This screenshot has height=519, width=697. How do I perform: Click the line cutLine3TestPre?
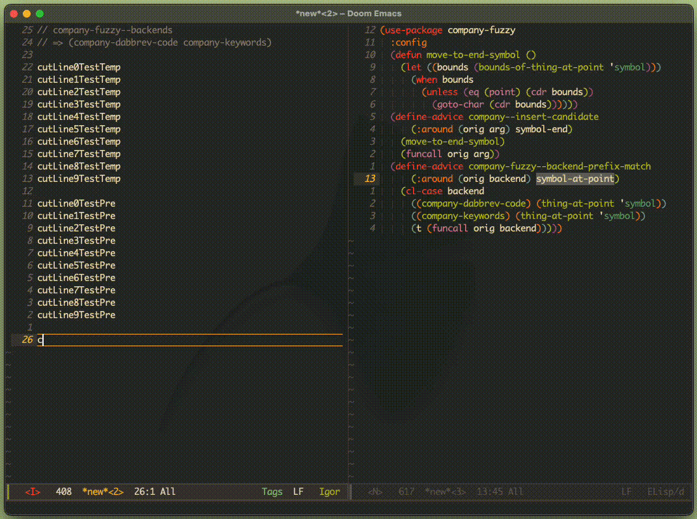pyautogui.click(x=76, y=241)
